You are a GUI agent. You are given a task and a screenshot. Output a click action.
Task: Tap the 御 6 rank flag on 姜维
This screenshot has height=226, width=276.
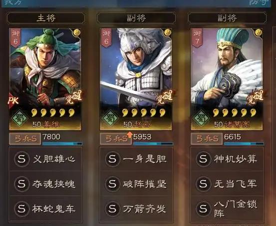coord(15,38)
